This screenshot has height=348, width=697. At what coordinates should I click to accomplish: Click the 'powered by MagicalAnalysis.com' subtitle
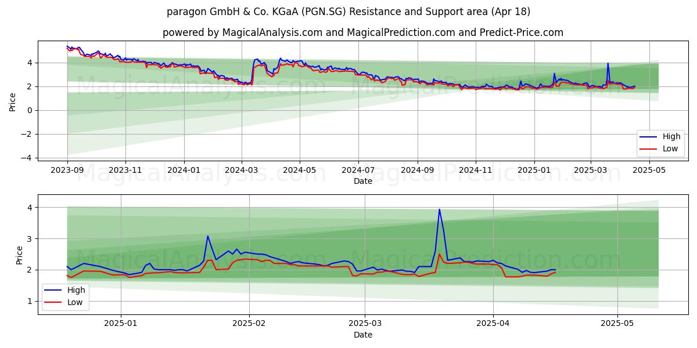(x=363, y=32)
